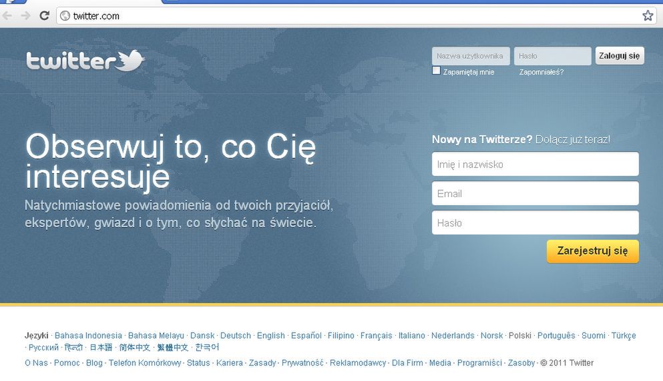663x381 pixels.
Task: Open the Dla Firm footer link
Action: 407,363
